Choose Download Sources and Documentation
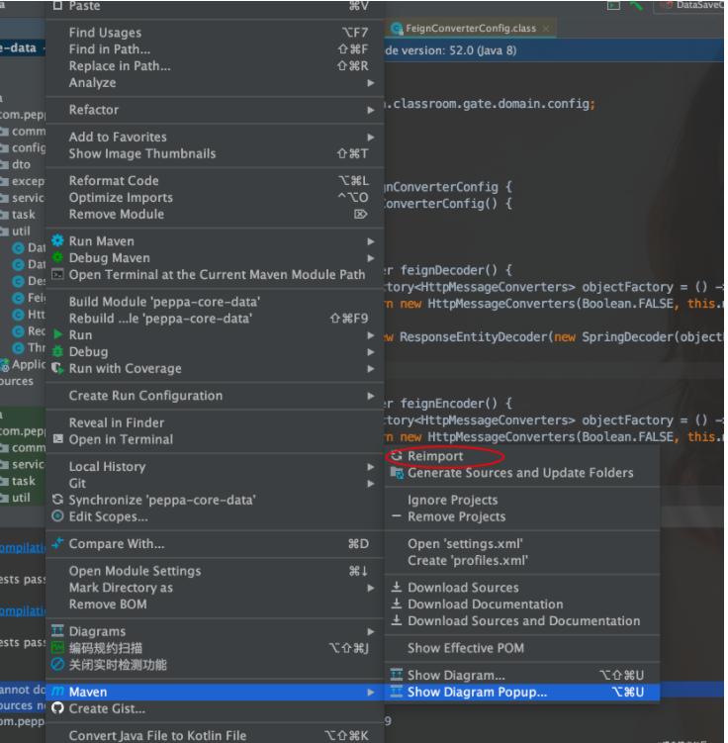Viewport: 728px width, 743px height. click(523, 621)
